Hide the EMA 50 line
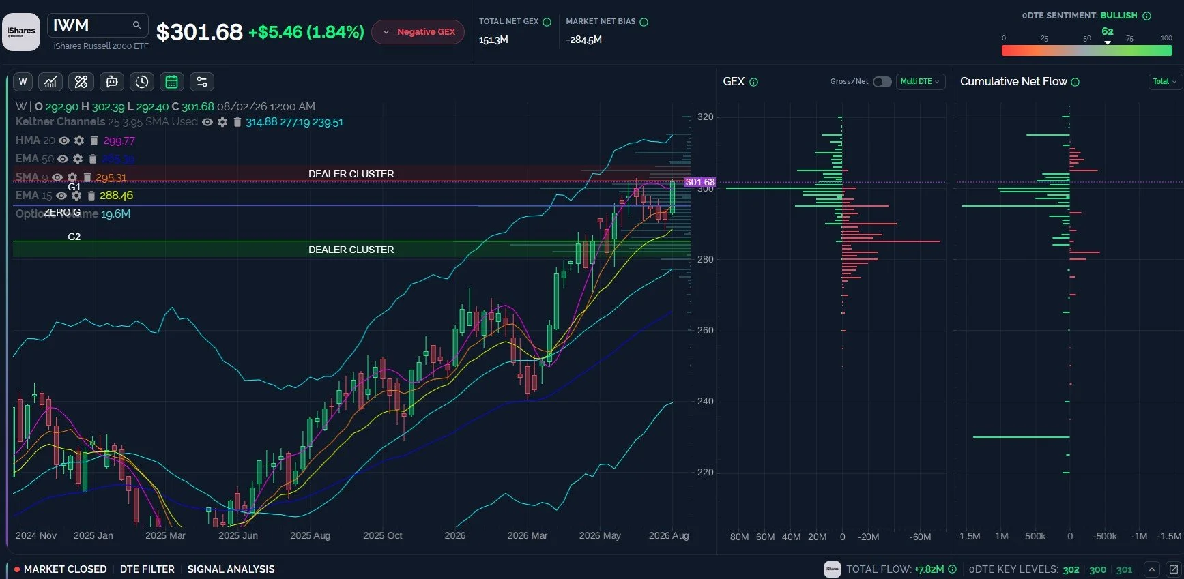This screenshot has width=1184, height=579. [x=63, y=159]
